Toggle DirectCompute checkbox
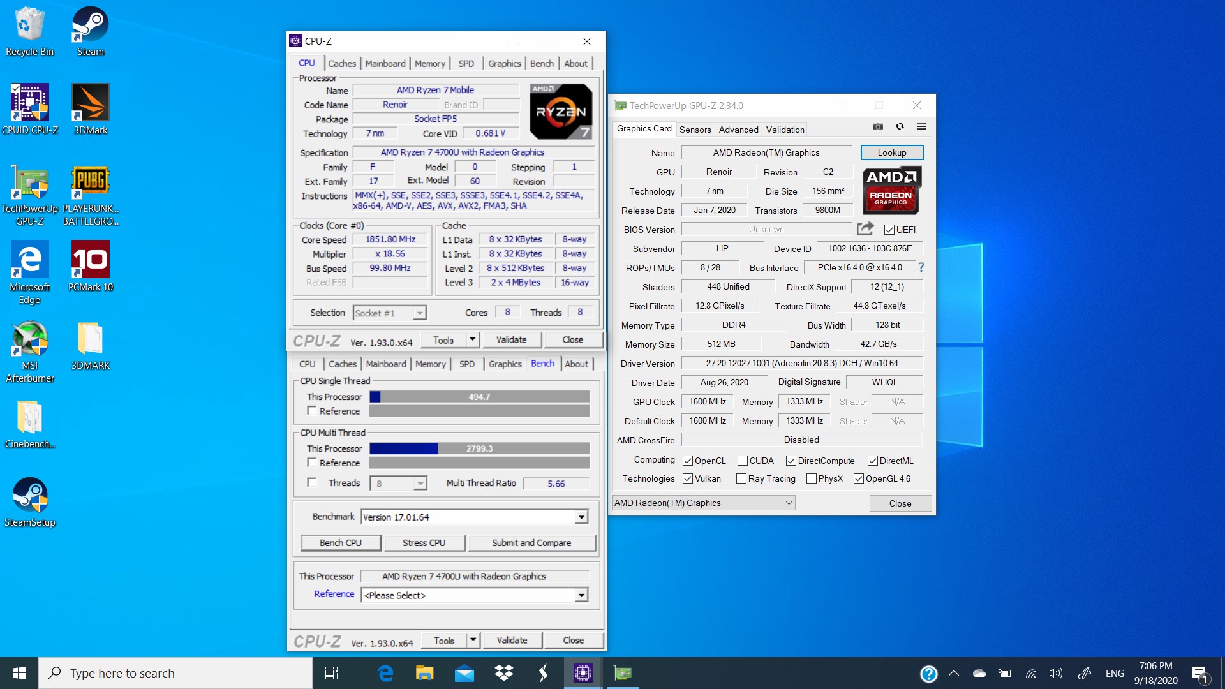The width and height of the screenshot is (1225, 689). (791, 461)
